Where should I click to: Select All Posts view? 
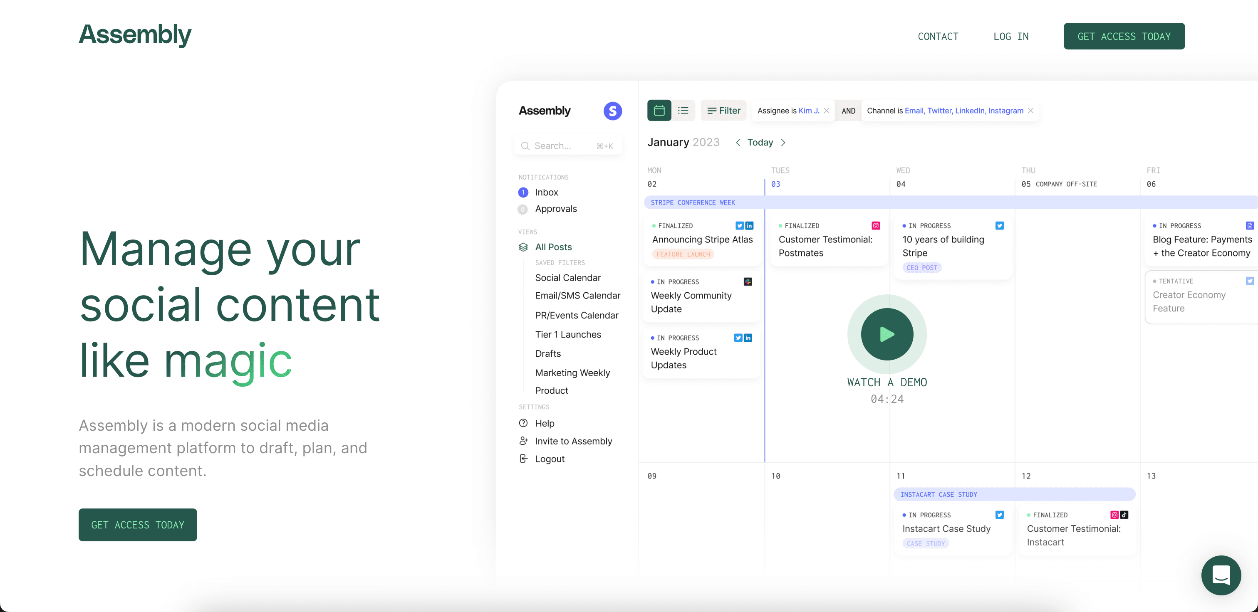(x=553, y=247)
